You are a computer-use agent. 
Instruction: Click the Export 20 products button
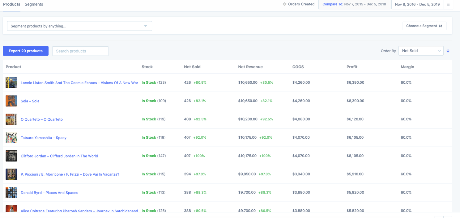25,51
